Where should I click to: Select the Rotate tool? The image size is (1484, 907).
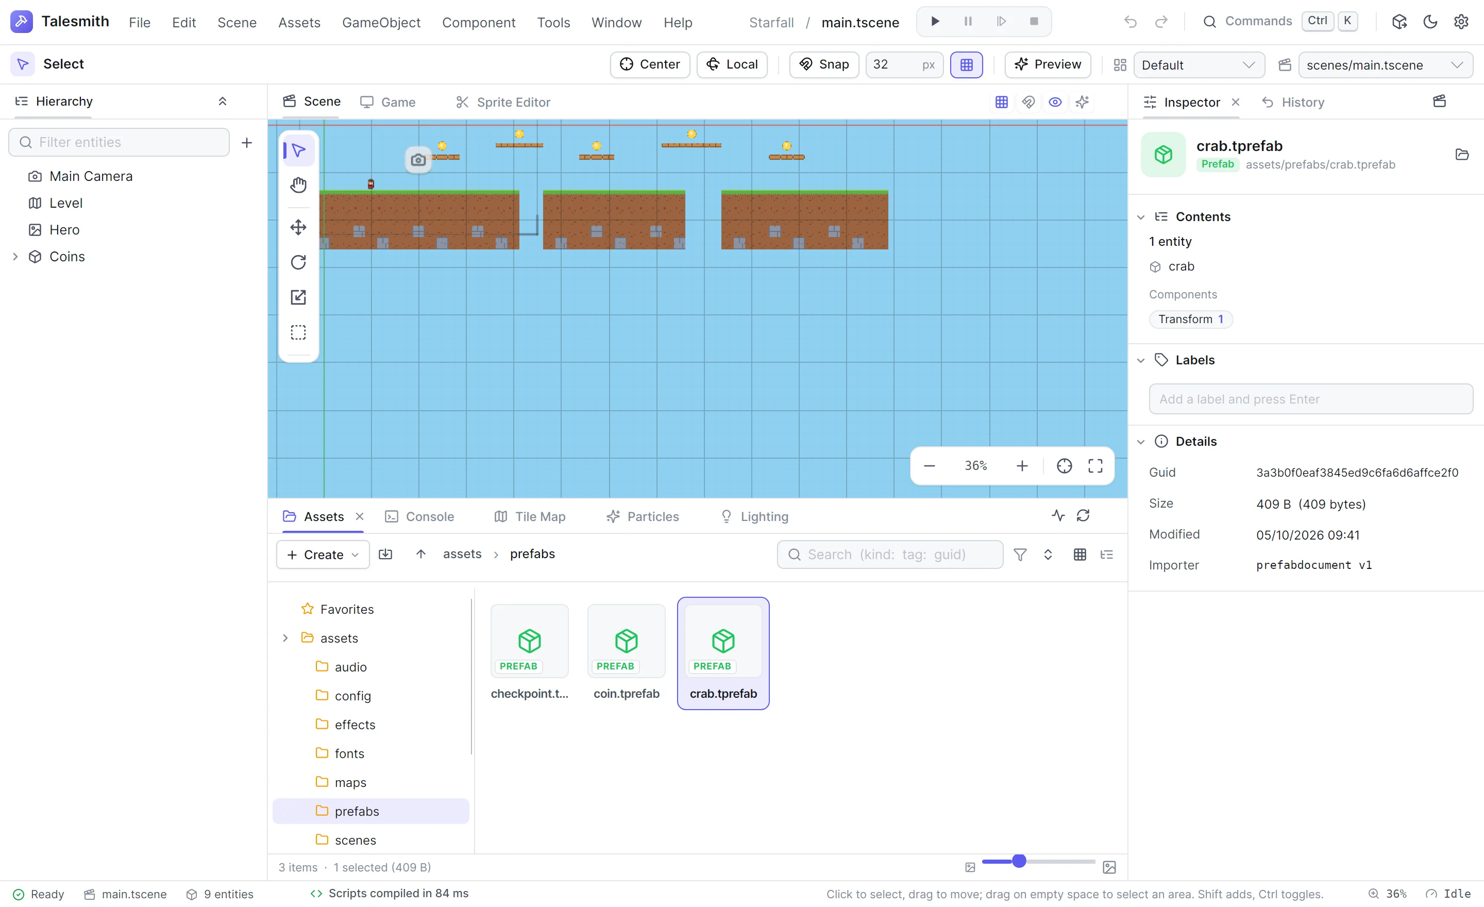click(298, 262)
